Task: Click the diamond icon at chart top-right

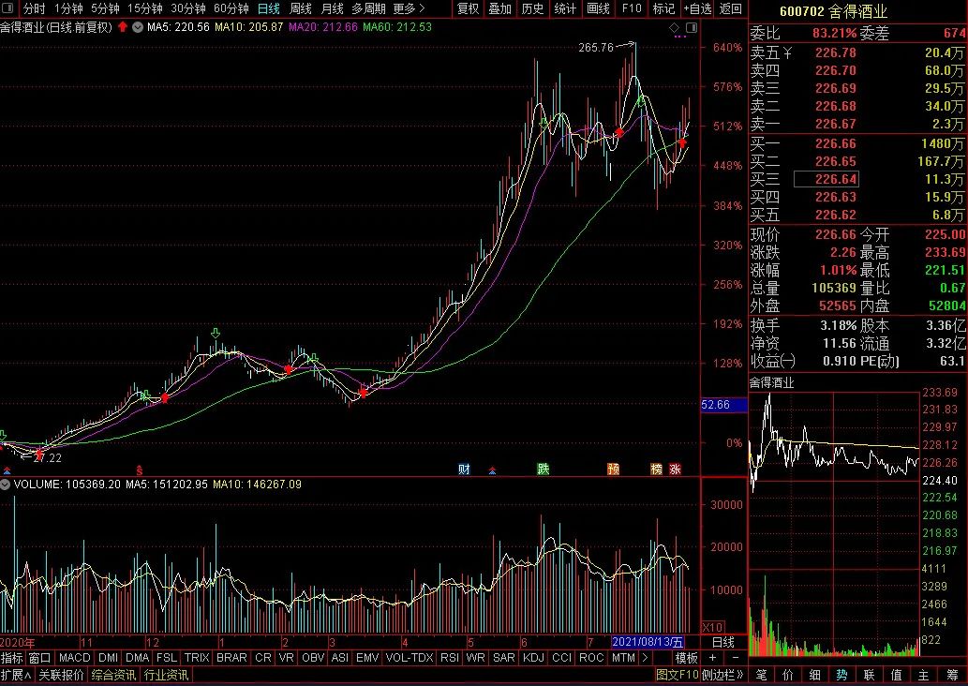Action: click(674, 27)
